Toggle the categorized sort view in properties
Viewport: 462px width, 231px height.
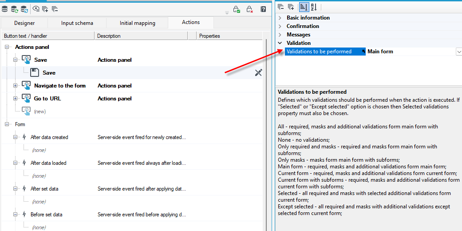point(304,7)
